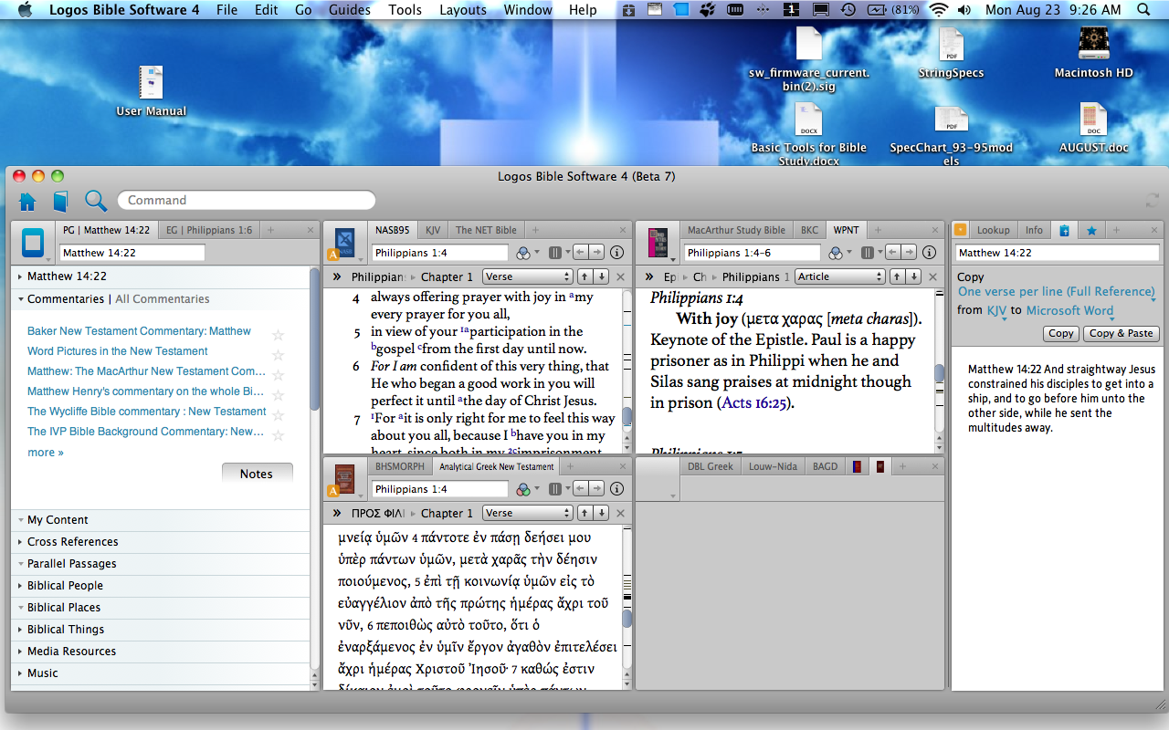1169x730 pixels.
Task: Open the more » commentaries link
Action: (x=46, y=453)
